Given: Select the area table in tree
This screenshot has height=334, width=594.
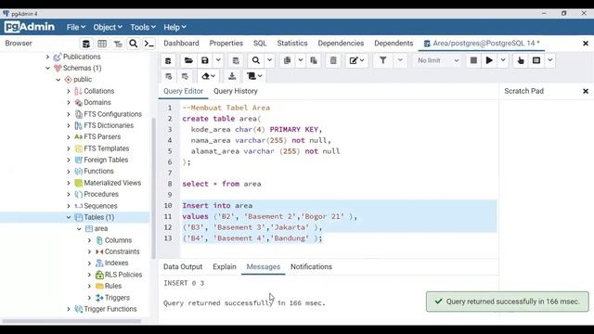Looking at the screenshot, I should click(101, 229).
